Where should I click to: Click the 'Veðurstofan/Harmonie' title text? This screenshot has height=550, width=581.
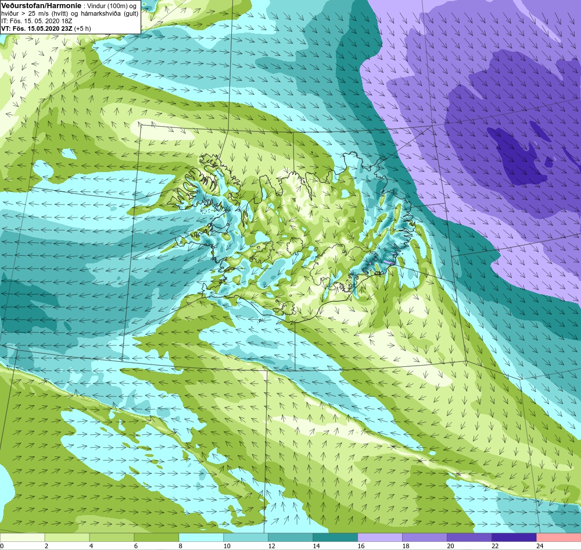click(x=41, y=6)
